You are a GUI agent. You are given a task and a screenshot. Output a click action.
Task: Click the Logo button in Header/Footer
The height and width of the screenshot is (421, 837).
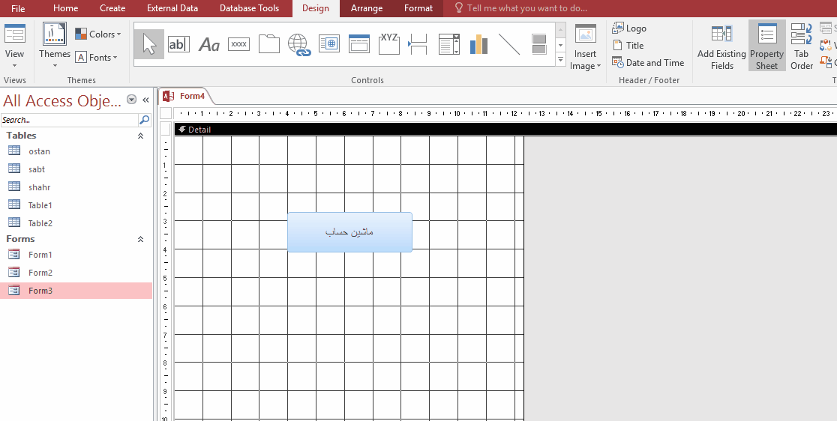point(629,28)
